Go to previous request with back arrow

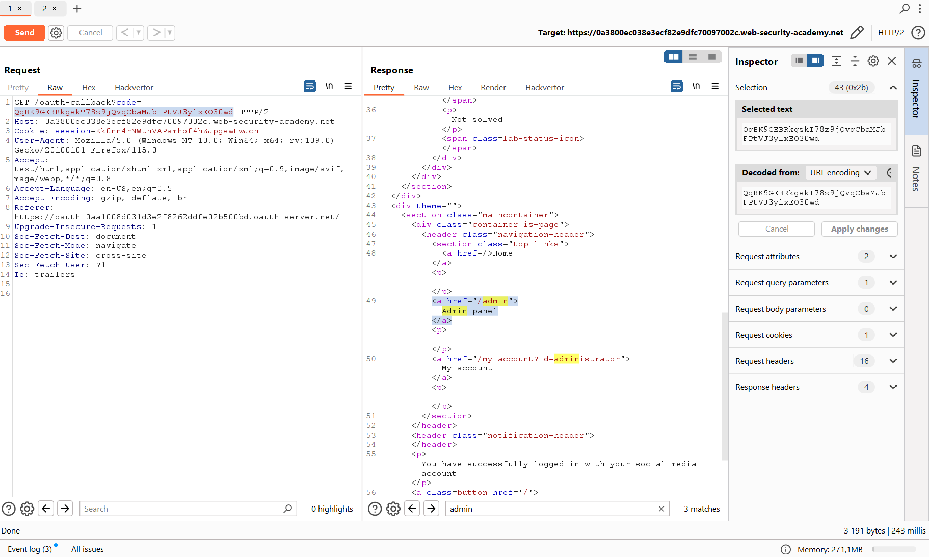tap(125, 33)
